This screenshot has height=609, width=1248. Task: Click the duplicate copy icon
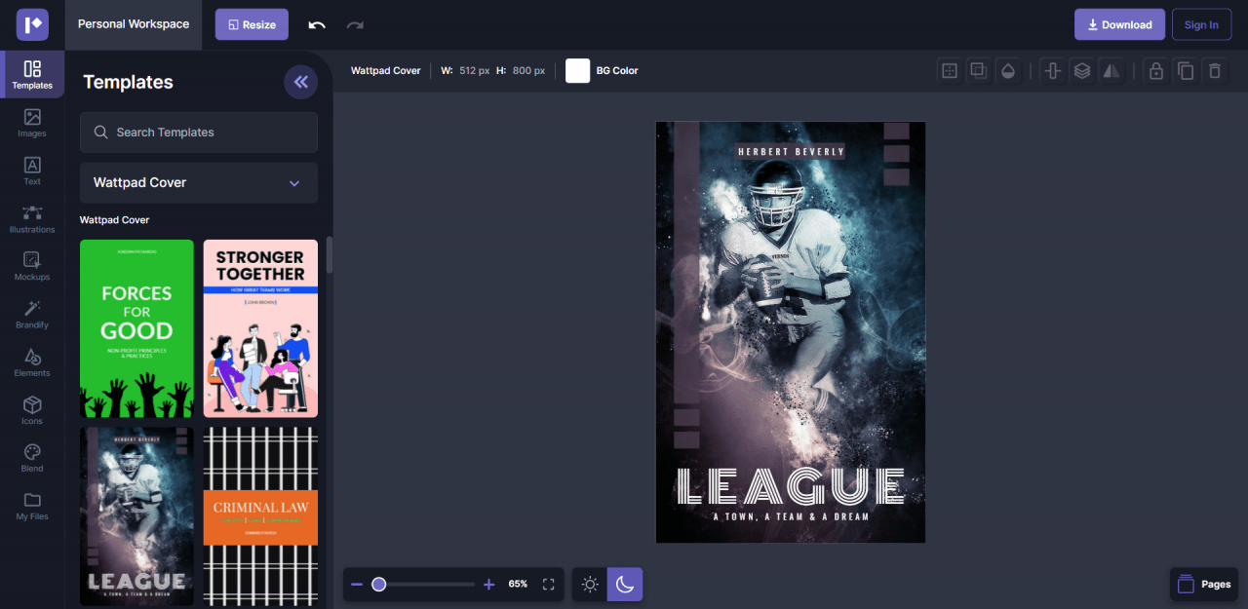coord(1185,71)
